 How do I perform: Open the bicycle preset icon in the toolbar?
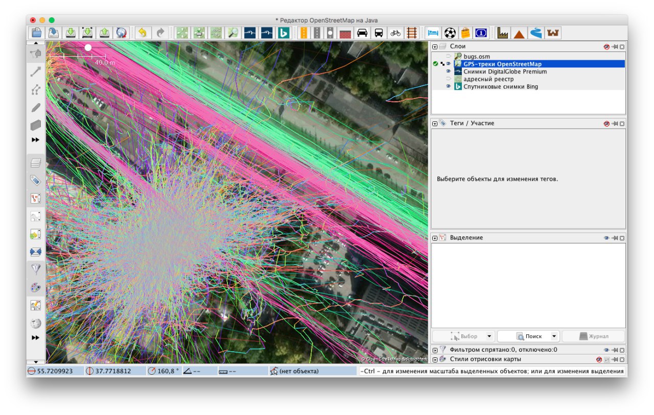(x=395, y=33)
